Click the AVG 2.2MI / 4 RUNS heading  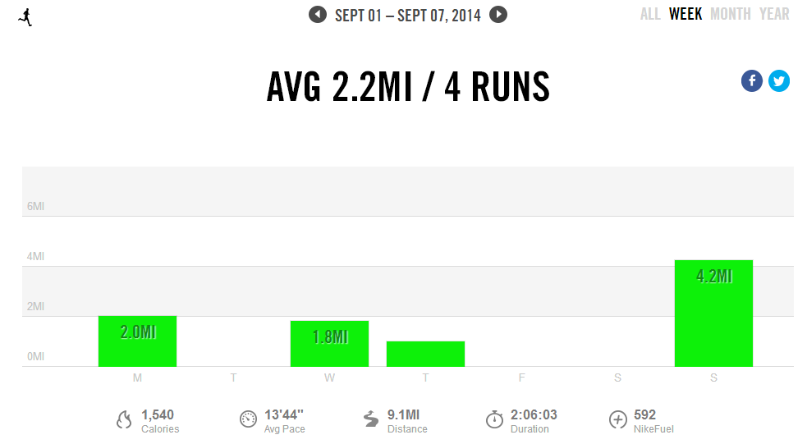(x=408, y=87)
